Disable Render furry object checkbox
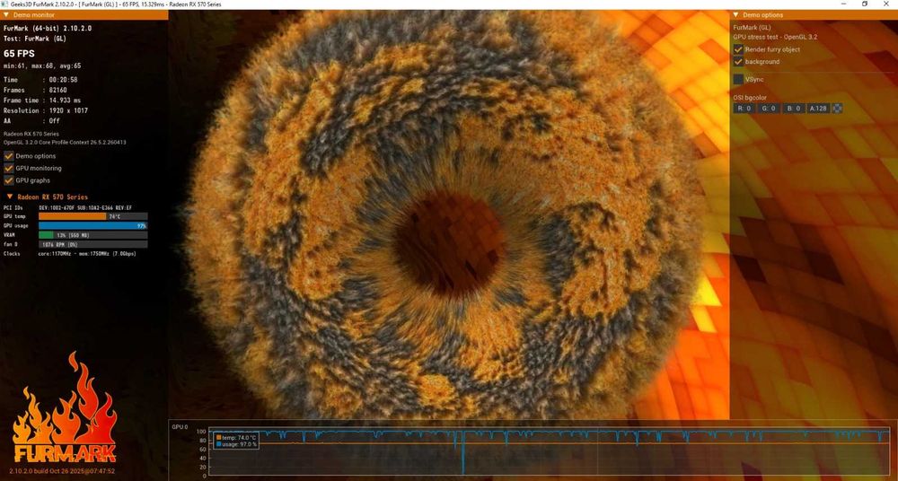Image resolution: width=898 pixels, height=481 pixels. click(x=738, y=49)
